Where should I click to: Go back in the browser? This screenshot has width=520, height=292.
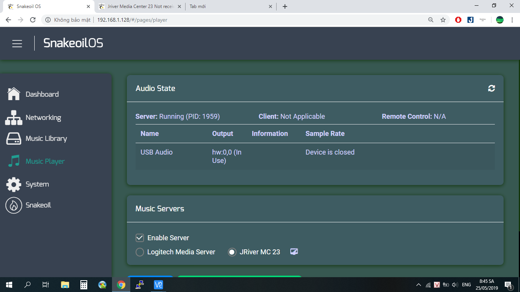[x=8, y=20]
